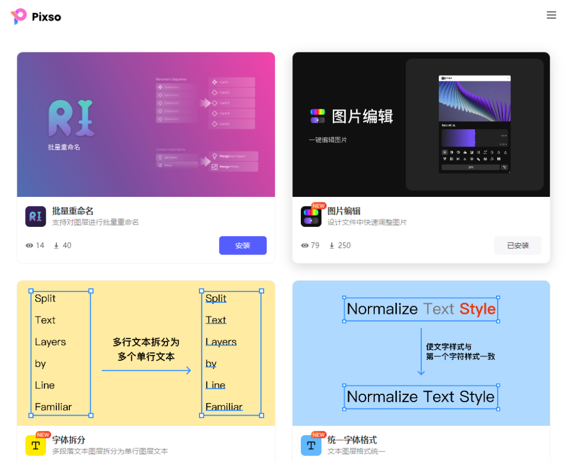Screen dimensions: 567x462
Task: Click the eye views icon showing 79
Action: 305,246
